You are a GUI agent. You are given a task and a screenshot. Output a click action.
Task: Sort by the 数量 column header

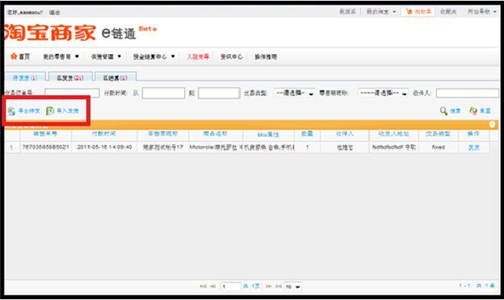click(x=307, y=133)
